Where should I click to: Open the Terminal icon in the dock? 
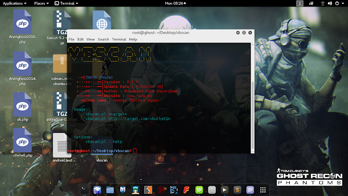[x=84, y=189]
